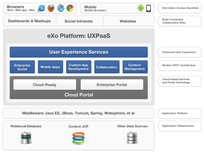Click the Cloud-Ready box
Screen dimensions: 204x153
[45, 85]
